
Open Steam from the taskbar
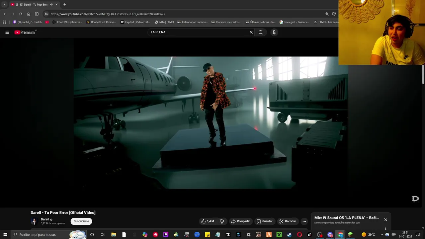pyautogui.click(x=289, y=235)
